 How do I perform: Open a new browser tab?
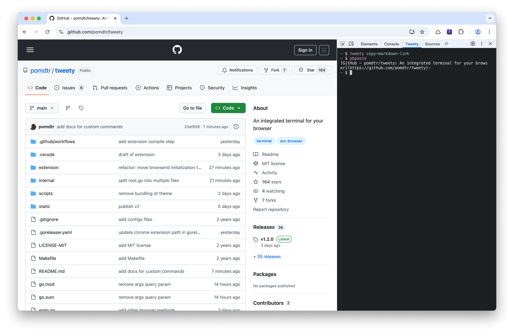point(126,18)
